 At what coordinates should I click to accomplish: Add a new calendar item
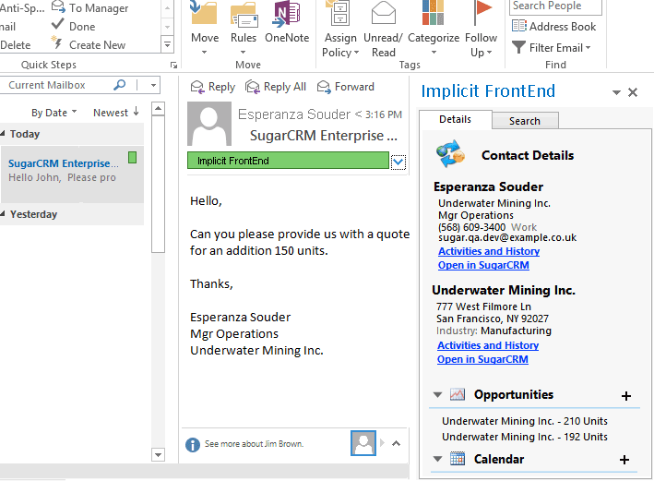[624, 460]
